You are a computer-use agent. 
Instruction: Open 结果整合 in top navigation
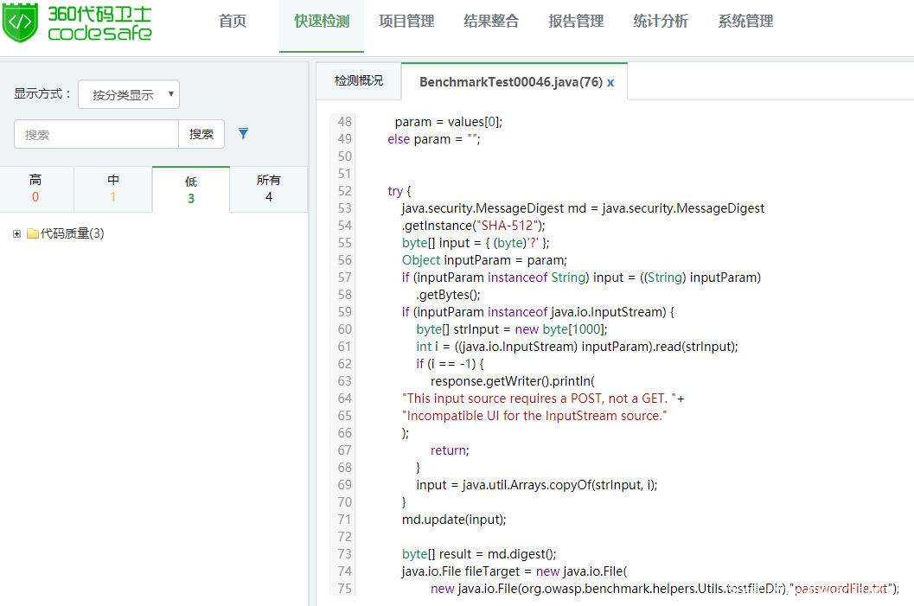(491, 22)
